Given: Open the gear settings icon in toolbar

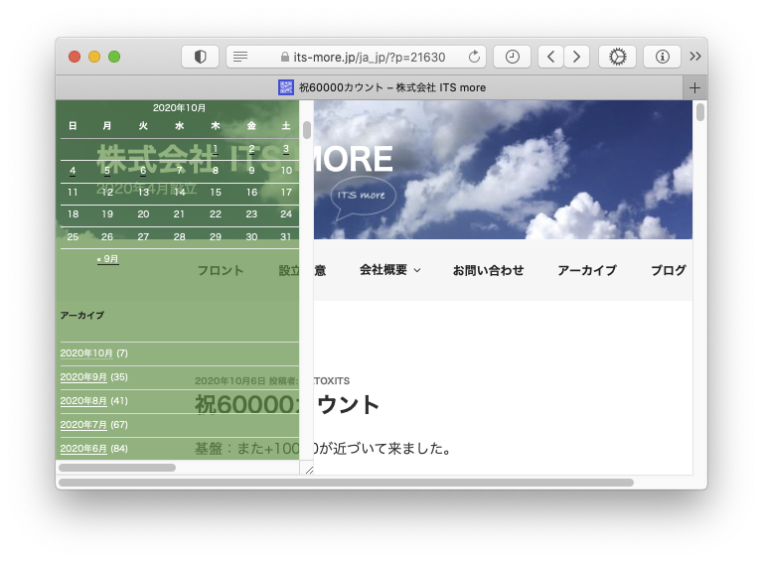Looking at the screenshot, I should pos(617,57).
